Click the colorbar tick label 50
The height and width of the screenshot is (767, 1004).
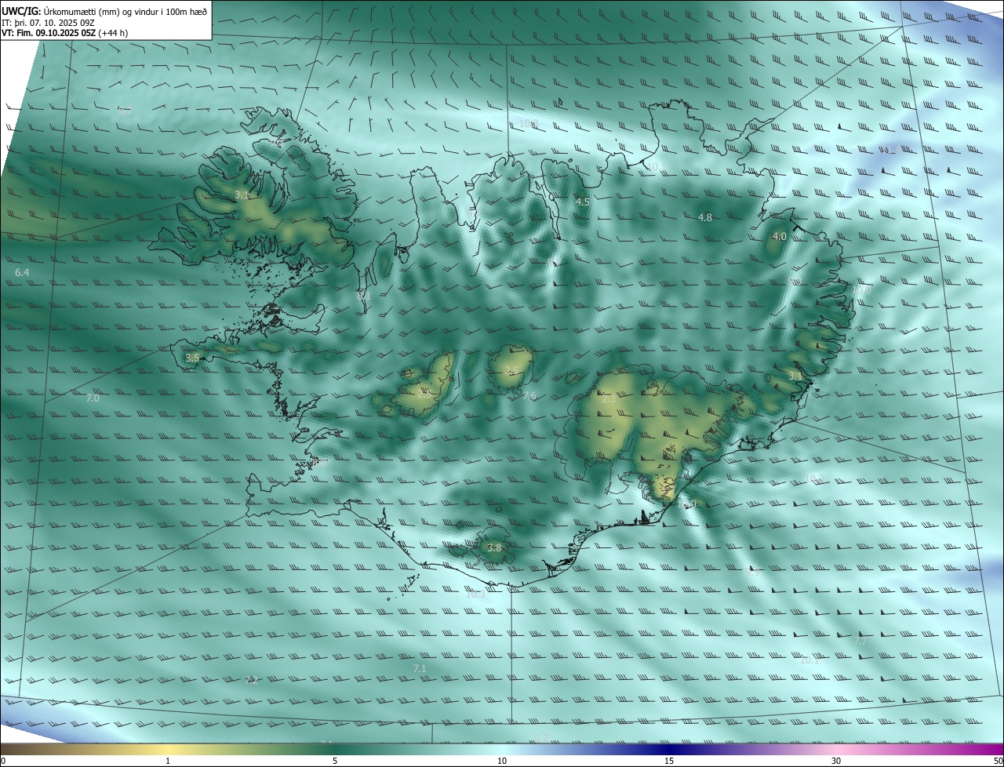pos(998,761)
